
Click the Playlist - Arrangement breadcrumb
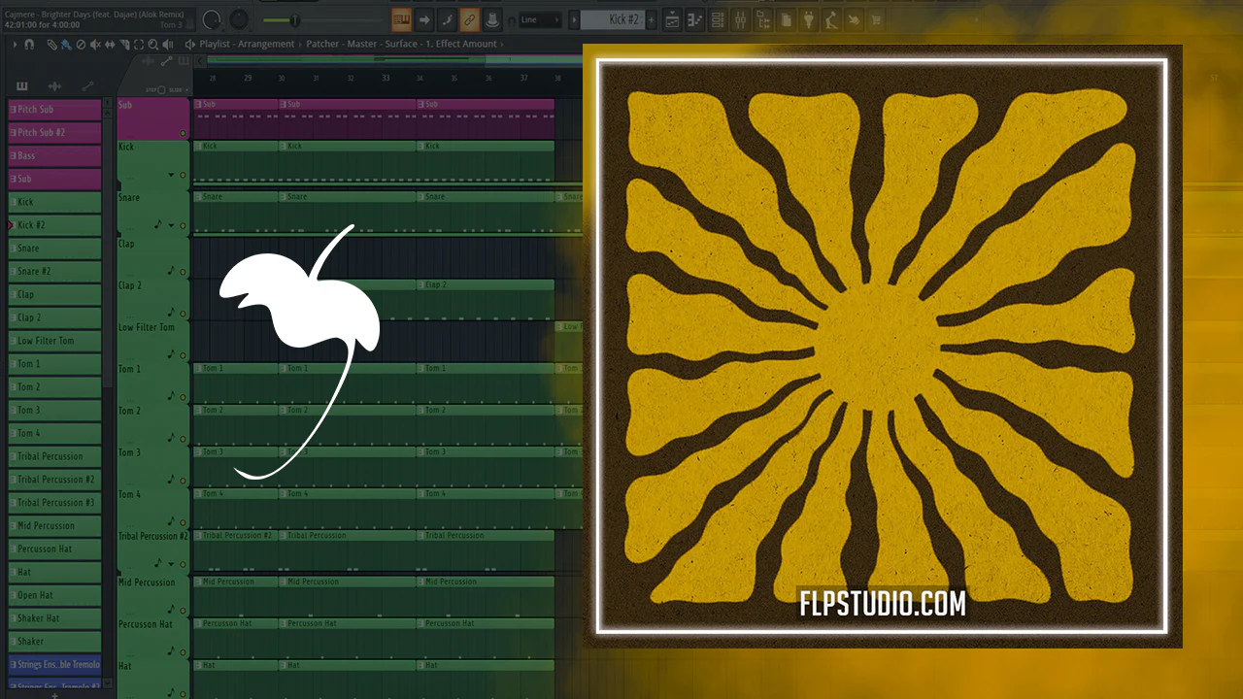(247, 44)
